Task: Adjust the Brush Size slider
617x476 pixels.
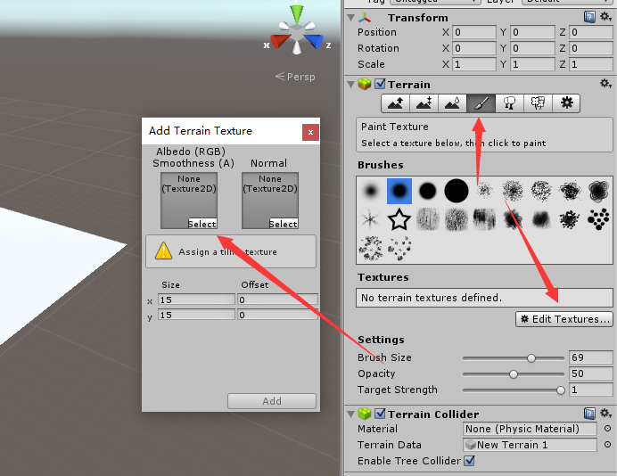Action: (x=514, y=358)
